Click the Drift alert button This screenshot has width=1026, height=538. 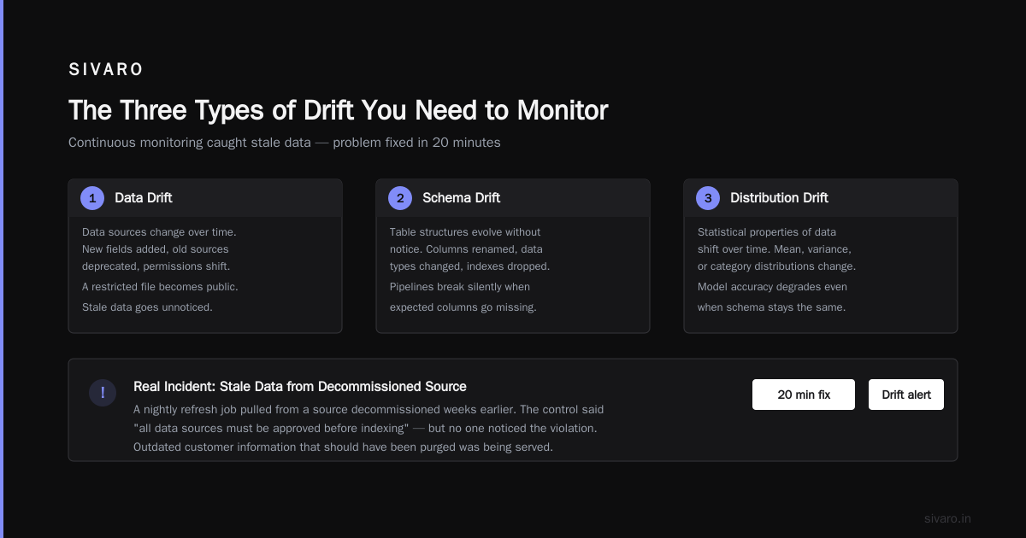(906, 395)
